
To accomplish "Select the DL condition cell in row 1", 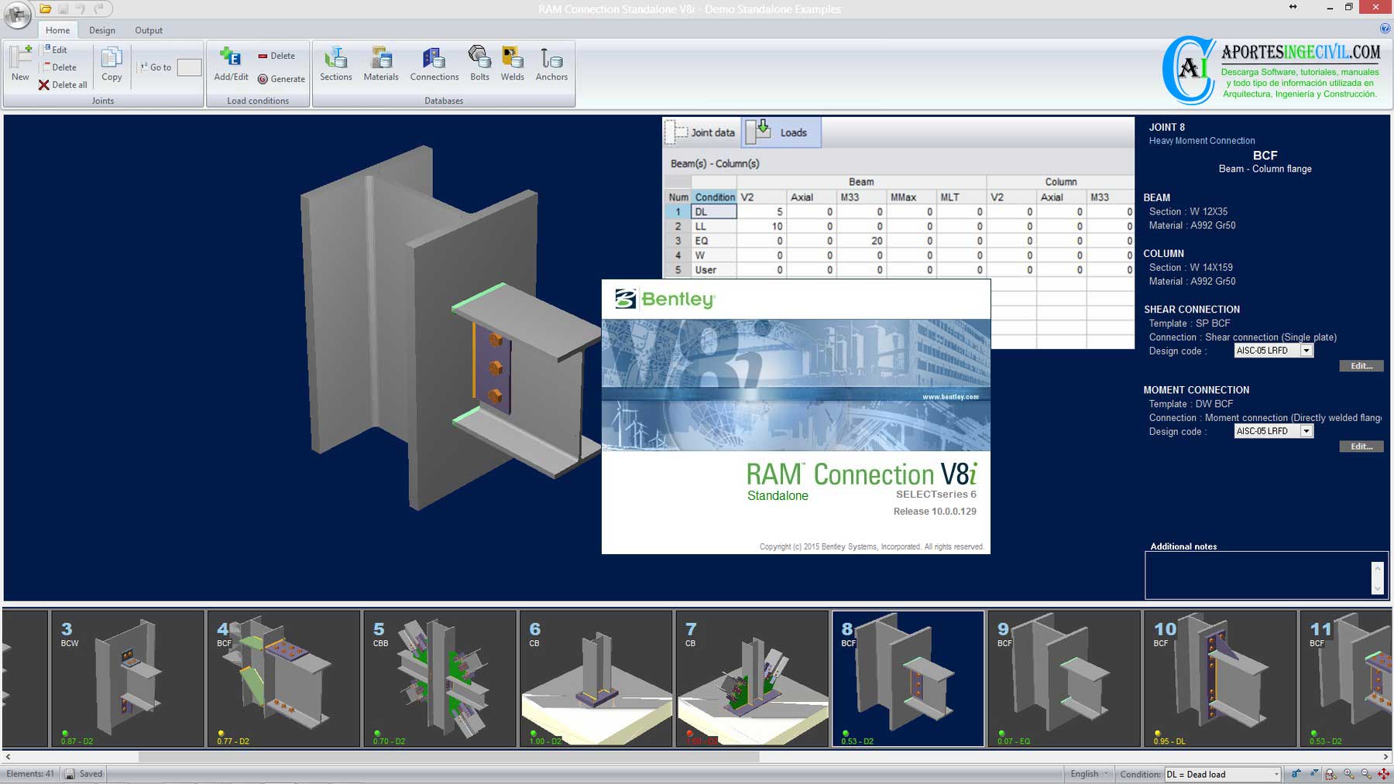I will pos(714,211).
